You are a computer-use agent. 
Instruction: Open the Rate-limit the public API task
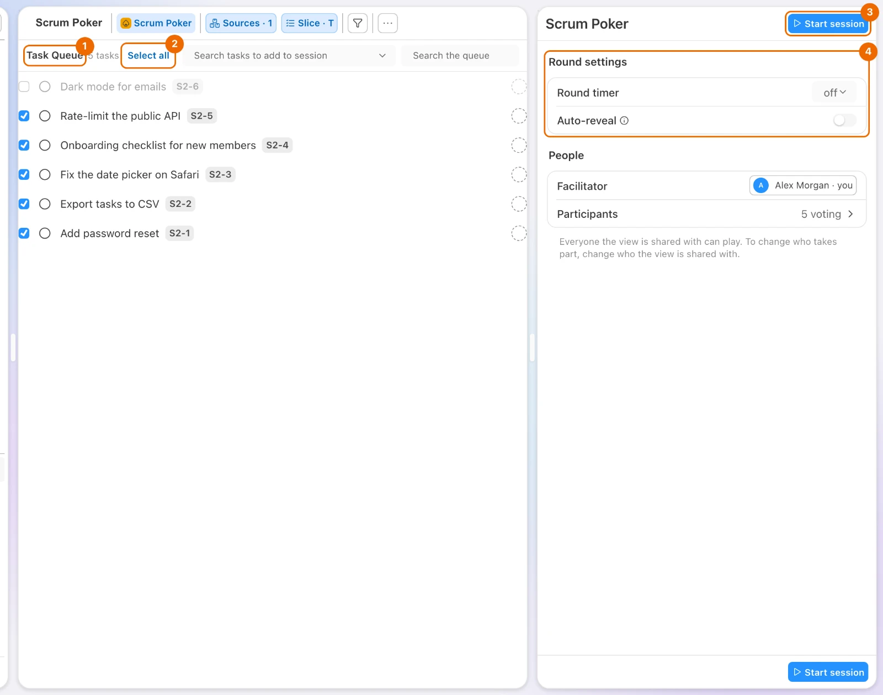(x=120, y=116)
